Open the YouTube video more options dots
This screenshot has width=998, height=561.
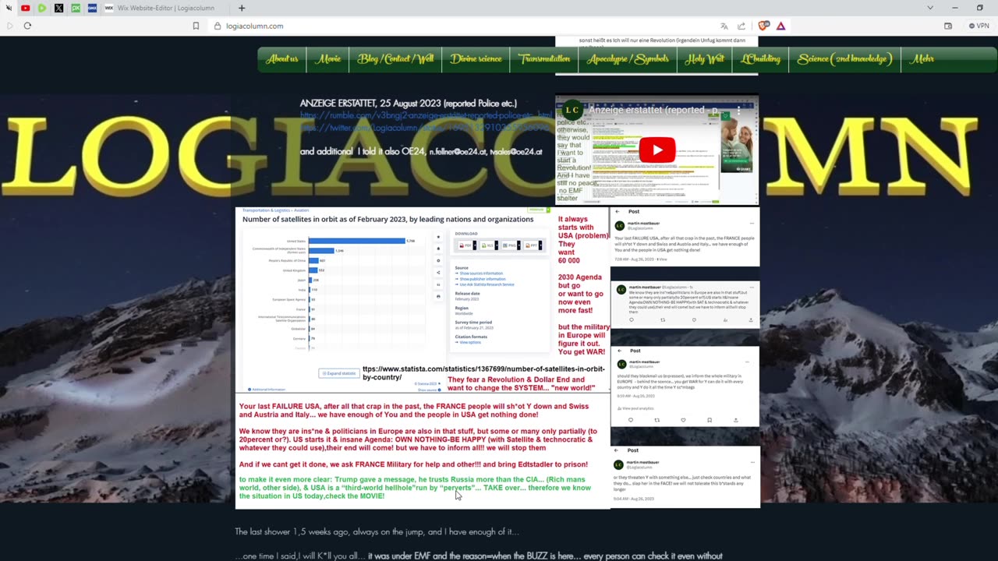click(x=740, y=110)
